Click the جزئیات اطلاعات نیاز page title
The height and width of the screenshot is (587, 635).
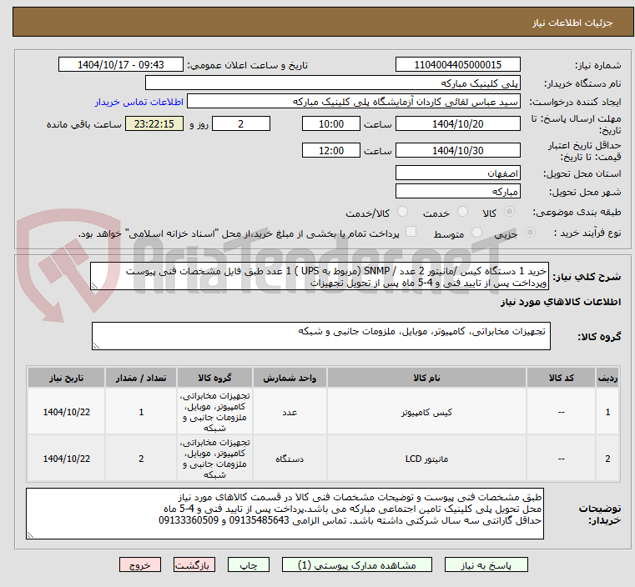(x=572, y=23)
